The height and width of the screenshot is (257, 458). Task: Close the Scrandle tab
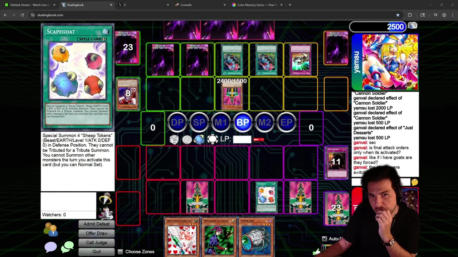[x=224, y=5]
